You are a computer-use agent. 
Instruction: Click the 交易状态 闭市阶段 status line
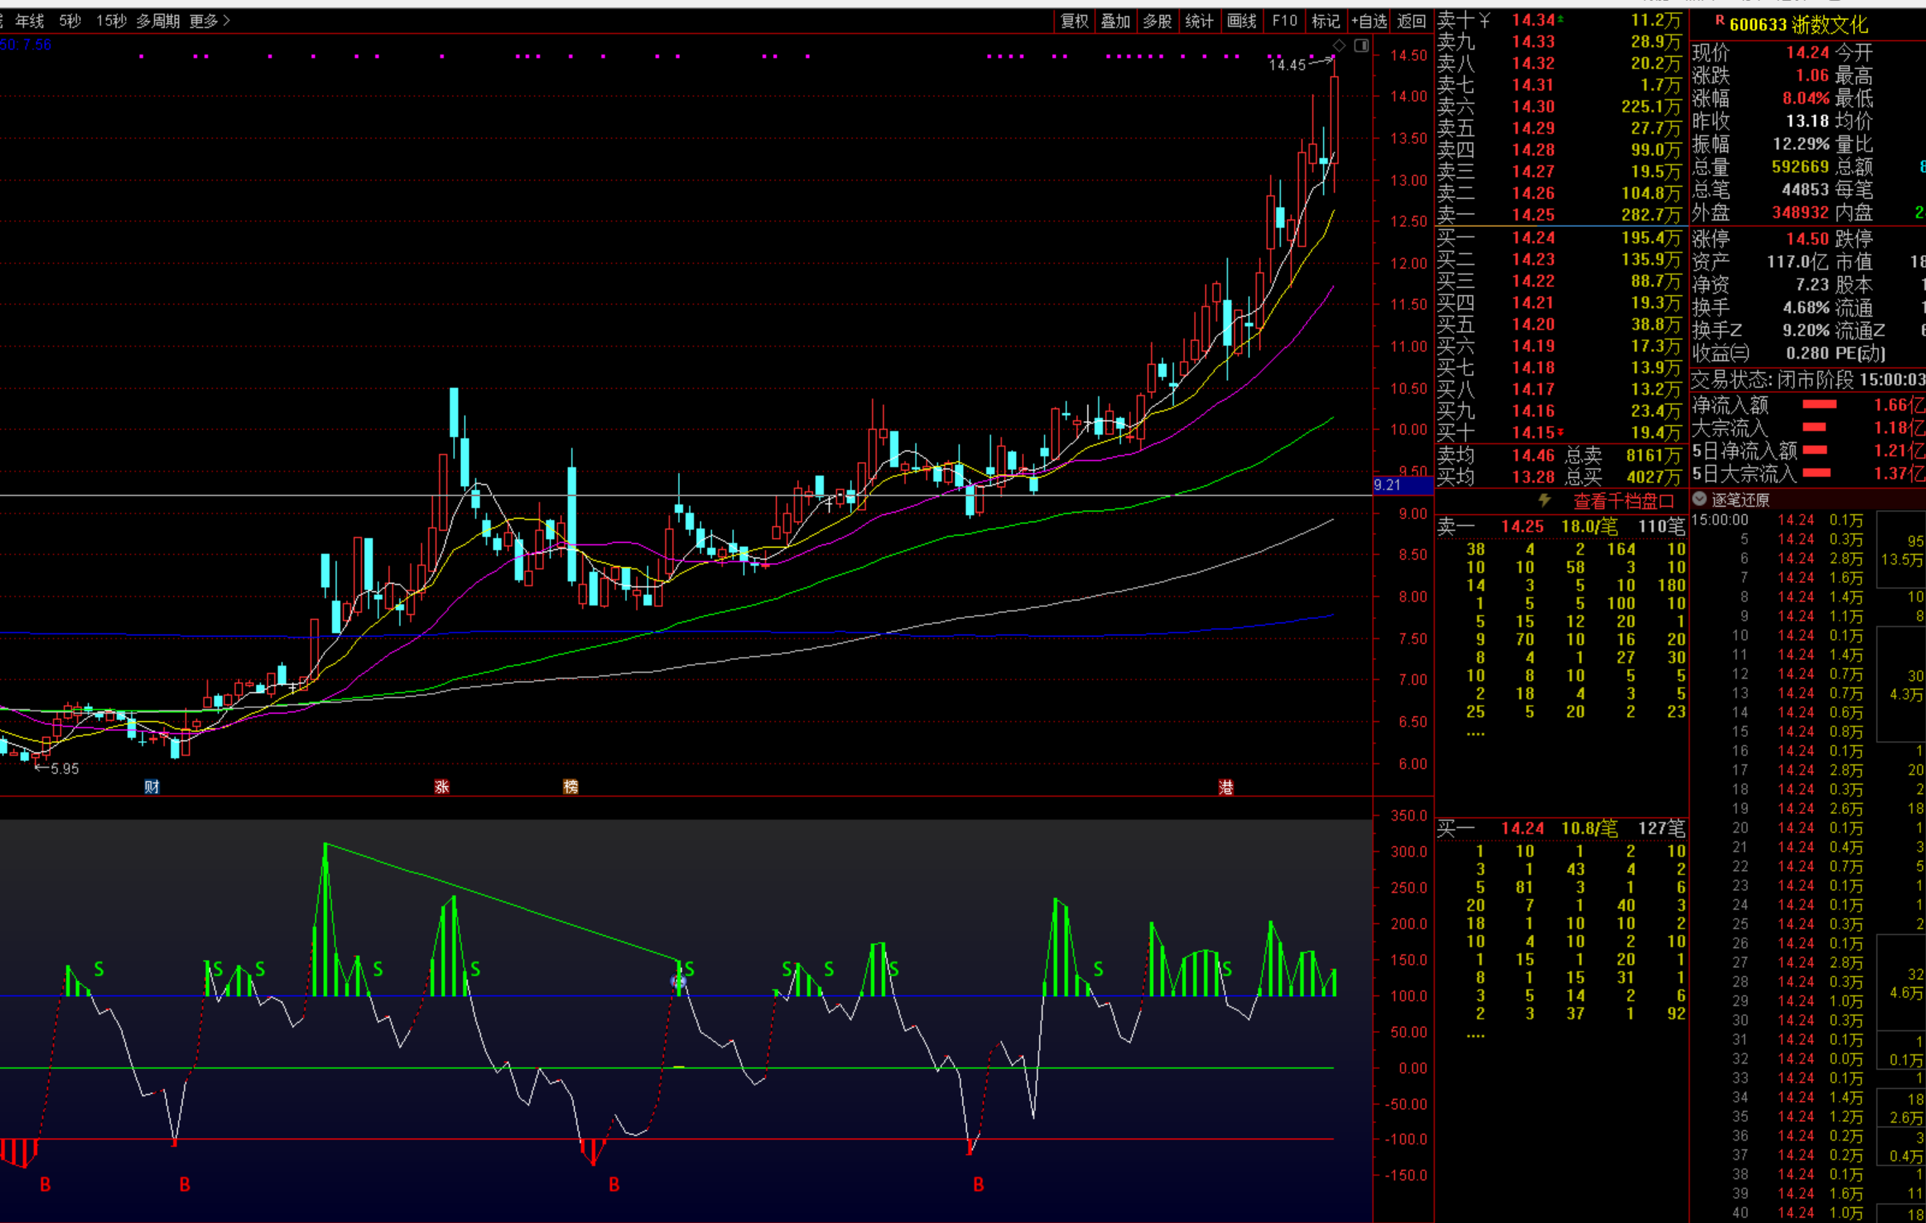[1808, 379]
